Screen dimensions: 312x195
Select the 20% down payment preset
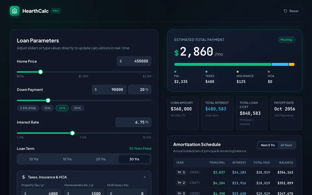tap(62, 108)
